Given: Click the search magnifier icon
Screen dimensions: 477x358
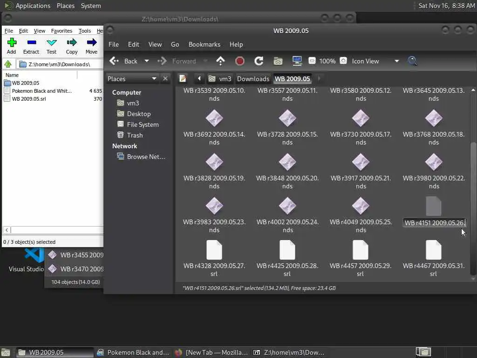Looking at the screenshot, I should coord(412,61).
